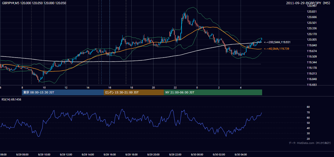Image resolution: width=334 pixels, height=157 pixels.
Task: Click the RSI 40 level label
Action: coord(308,128)
